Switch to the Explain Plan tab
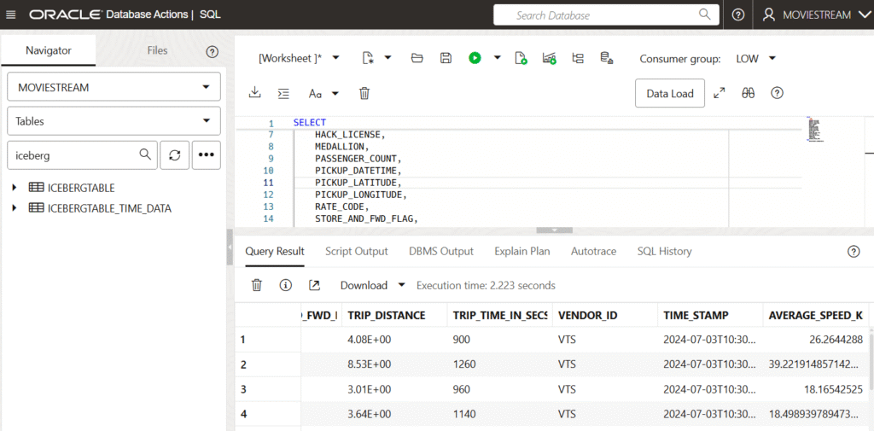The width and height of the screenshot is (874, 431). [521, 251]
